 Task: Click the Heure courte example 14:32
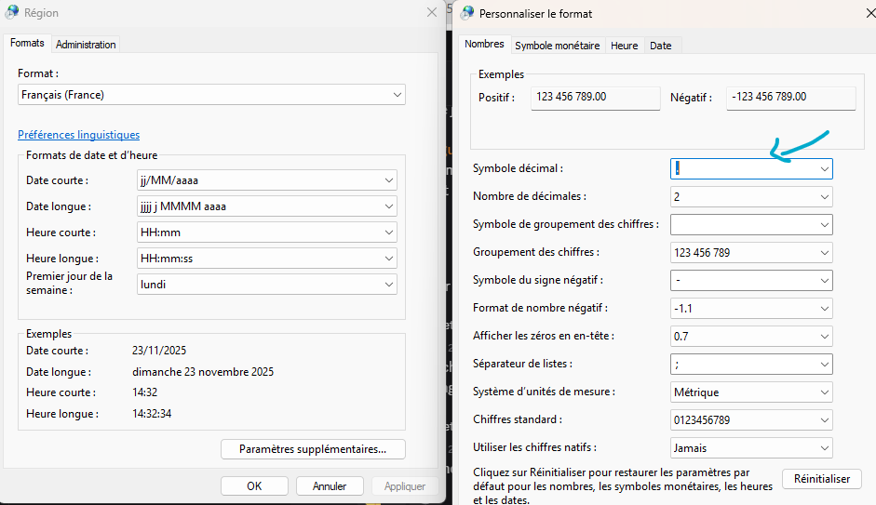tap(144, 392)
